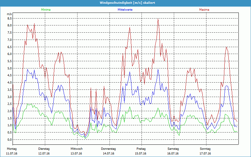Click the 6,5 y-axis value
This screenshot has height=157, width=251.
pos(10,47)
